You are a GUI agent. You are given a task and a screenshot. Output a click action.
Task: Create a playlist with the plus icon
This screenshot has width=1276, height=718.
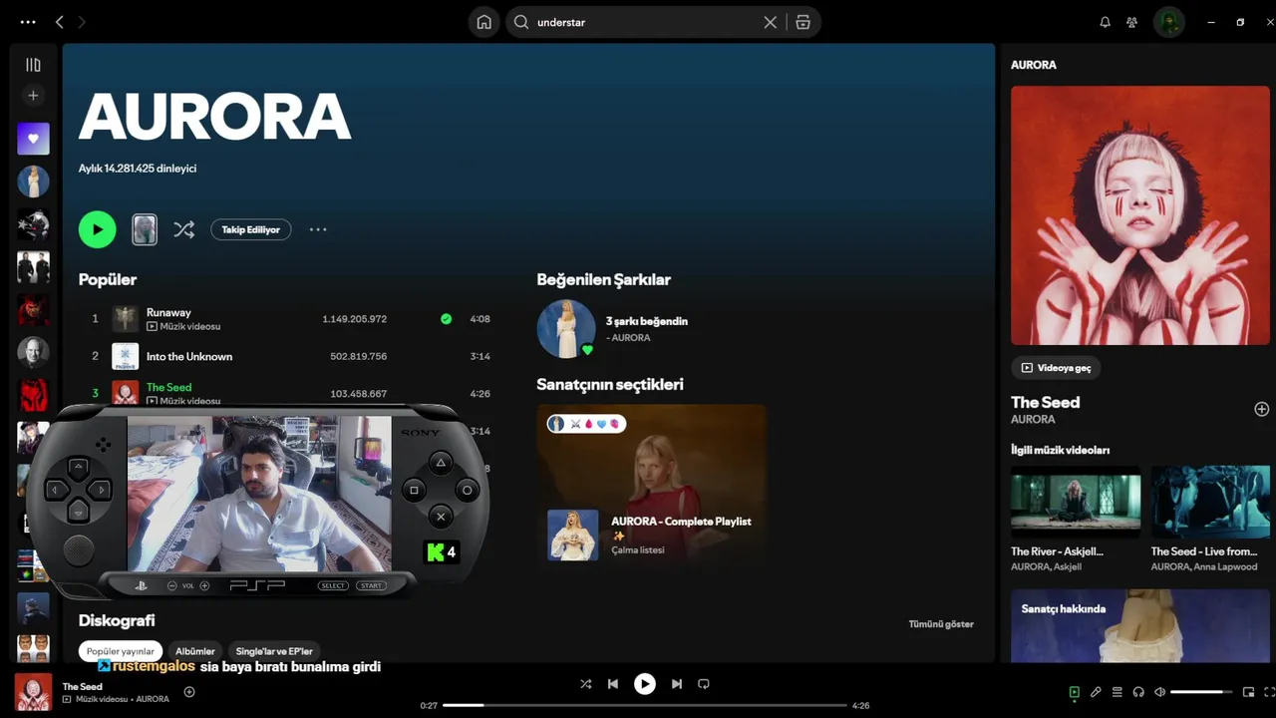[x=33, y=96]
